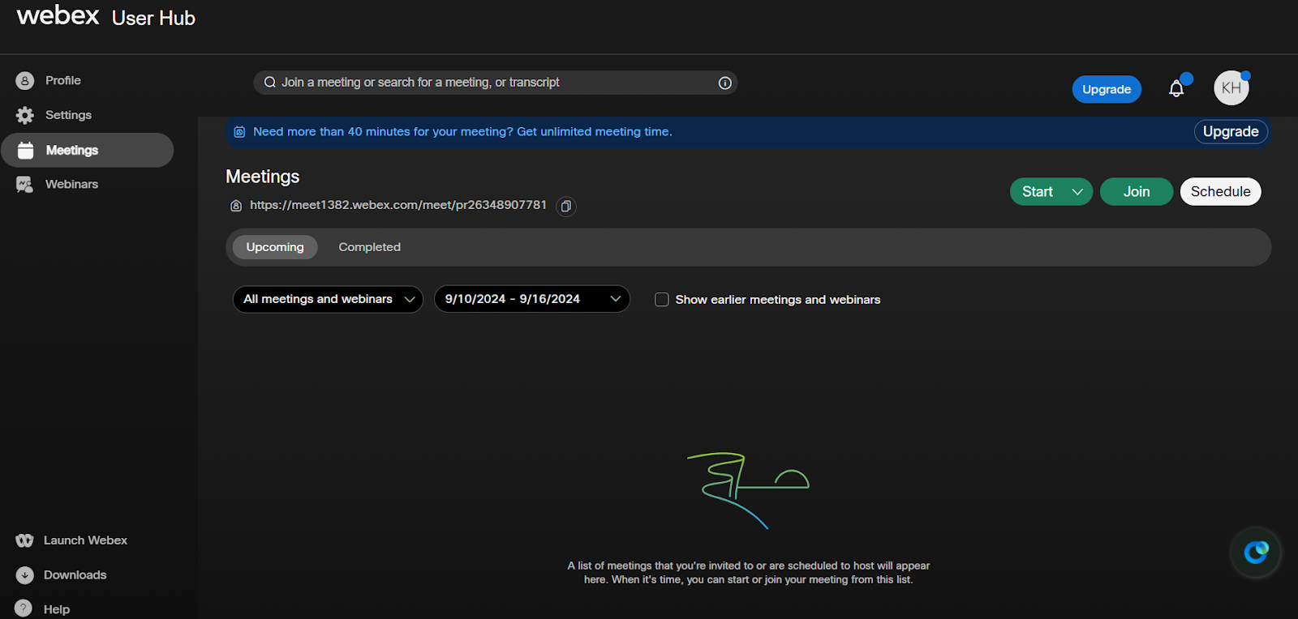Click the blue Upgrade button in header
The width and height of the screenshot is (1298, 619).
[1107, 89]
